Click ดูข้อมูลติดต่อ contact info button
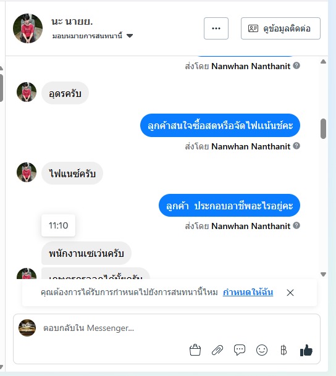Screen dimensions: 336x376 280,28
